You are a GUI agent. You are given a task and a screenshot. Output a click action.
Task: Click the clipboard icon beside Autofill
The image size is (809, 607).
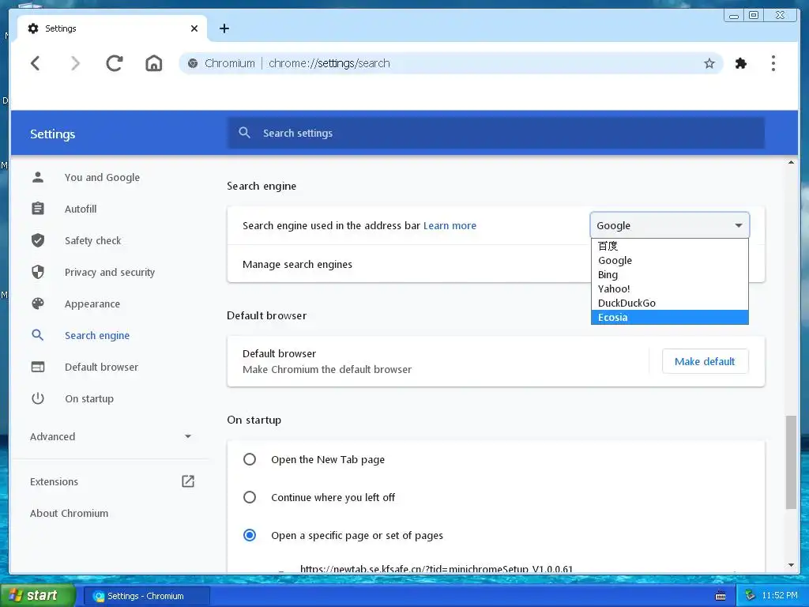(38, 209)
